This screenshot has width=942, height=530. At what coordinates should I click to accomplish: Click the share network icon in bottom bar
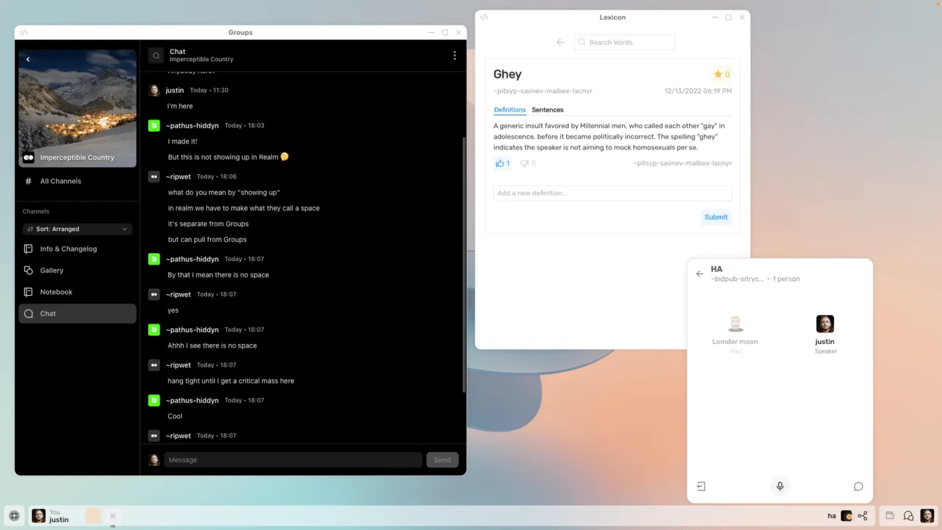tap(863, 515)
